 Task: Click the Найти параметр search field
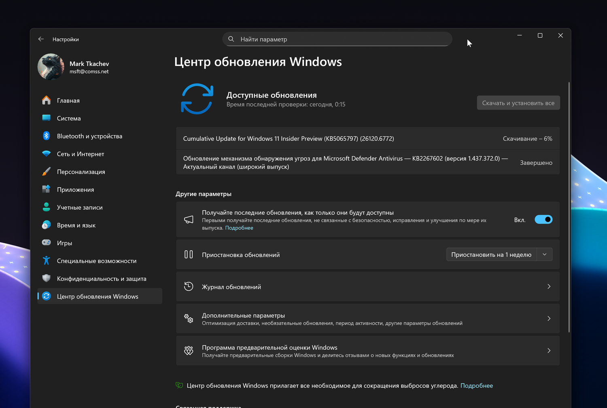(x=337, y=39)
